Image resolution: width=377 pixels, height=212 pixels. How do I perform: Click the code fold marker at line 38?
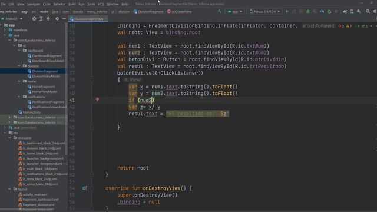(92, 79)
